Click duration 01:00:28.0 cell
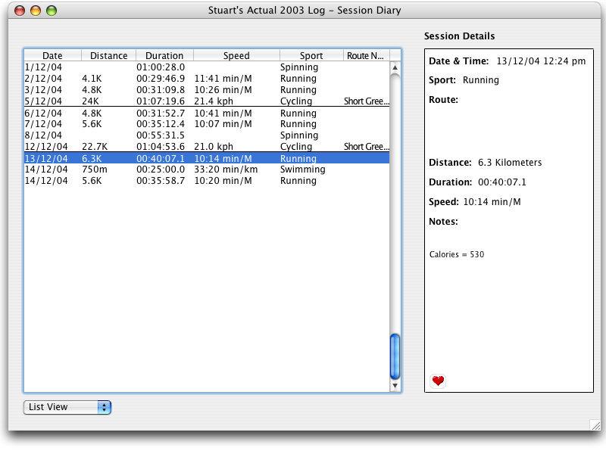 pos(161,67)
